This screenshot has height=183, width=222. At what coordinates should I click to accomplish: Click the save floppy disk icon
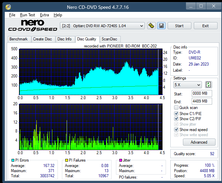click(161, 26)
